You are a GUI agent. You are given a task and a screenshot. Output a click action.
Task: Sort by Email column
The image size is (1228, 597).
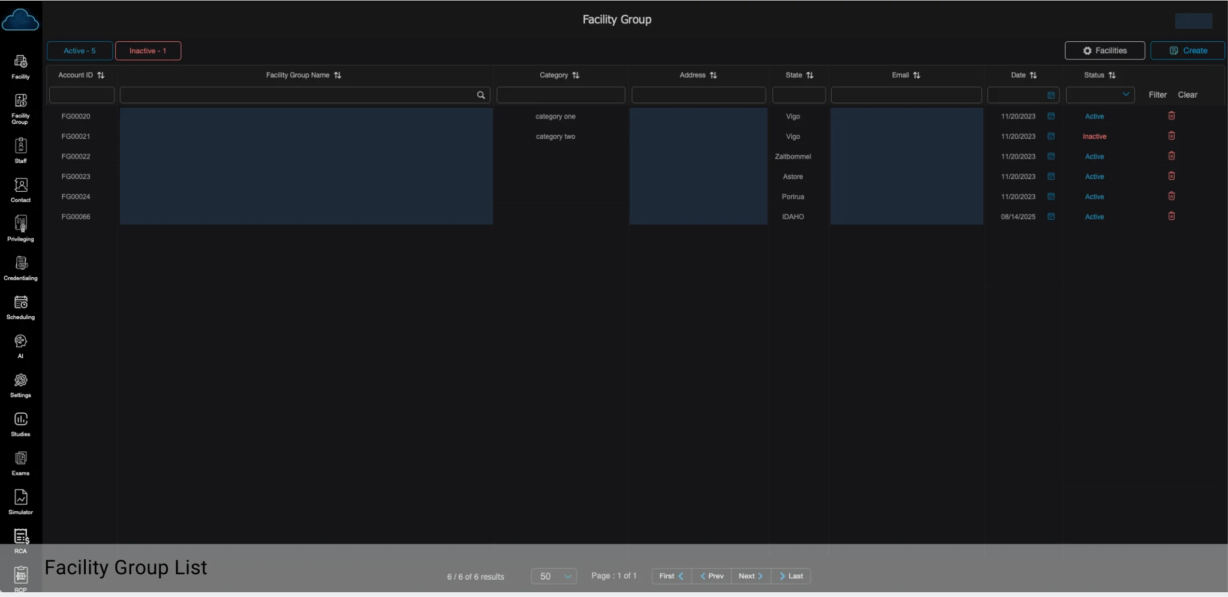click(916, 75)
